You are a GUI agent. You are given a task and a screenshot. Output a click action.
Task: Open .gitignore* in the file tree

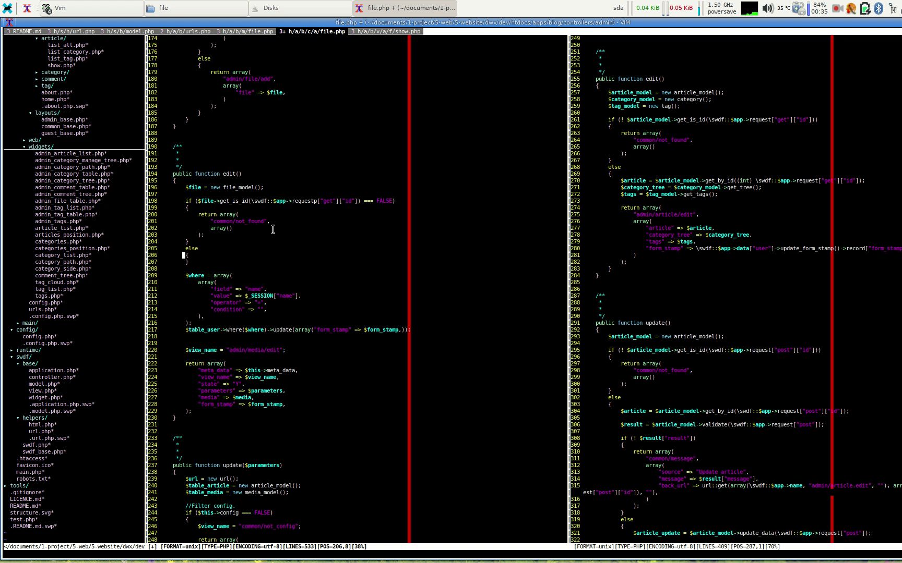(x=27, y=492)
